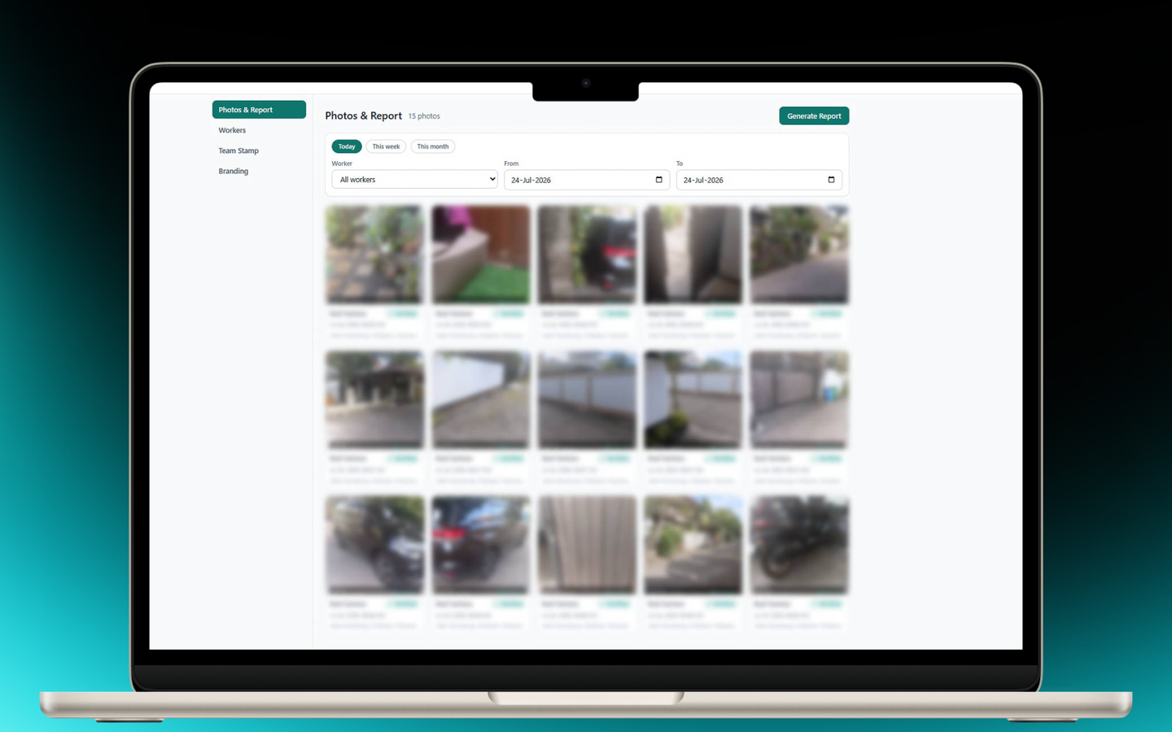Open the white wall photo in second row

(481, 400)
